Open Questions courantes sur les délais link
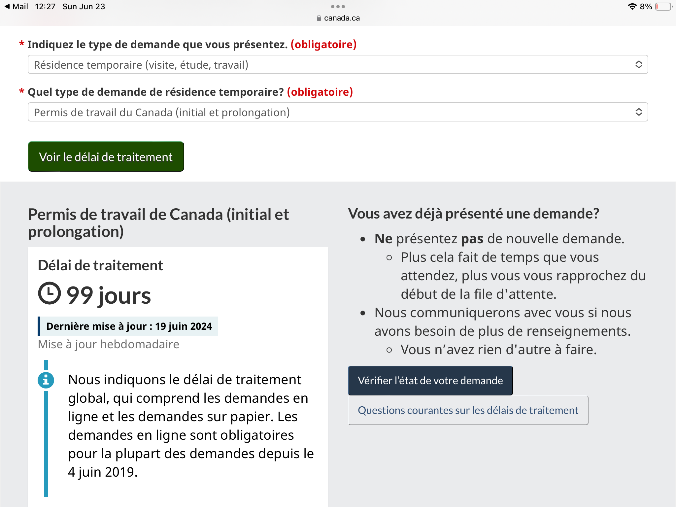The height and width of the screenshot is (507, 676). click(468, 410)
